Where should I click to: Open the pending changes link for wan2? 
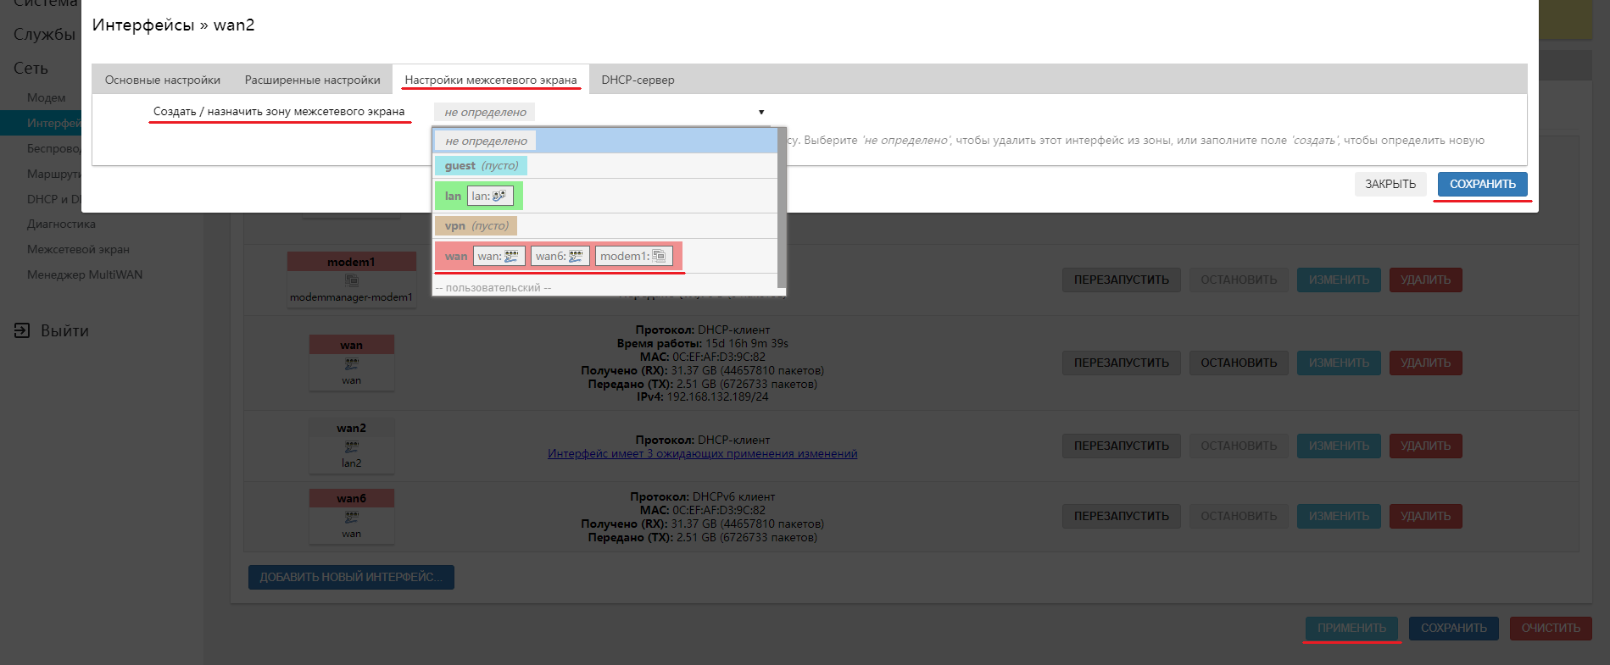coord(702,453)
